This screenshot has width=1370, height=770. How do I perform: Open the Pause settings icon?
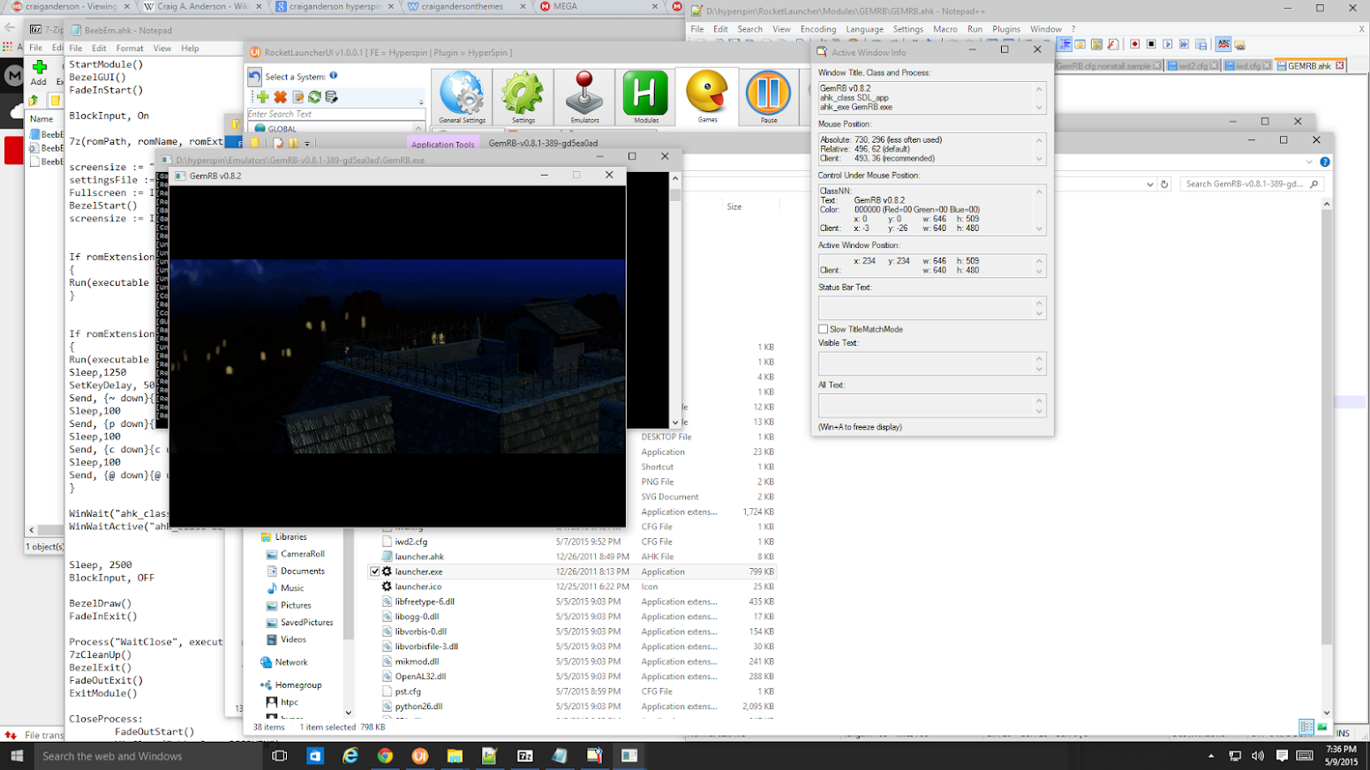coord(768,96)
